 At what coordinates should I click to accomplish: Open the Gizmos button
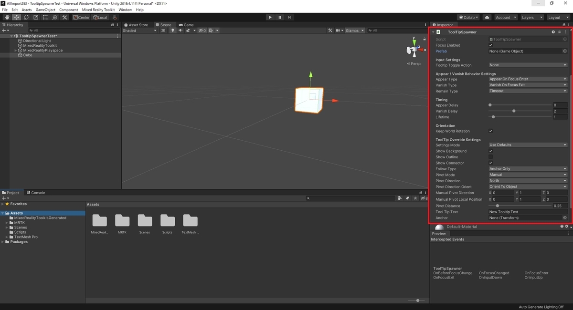coord(354,31)
